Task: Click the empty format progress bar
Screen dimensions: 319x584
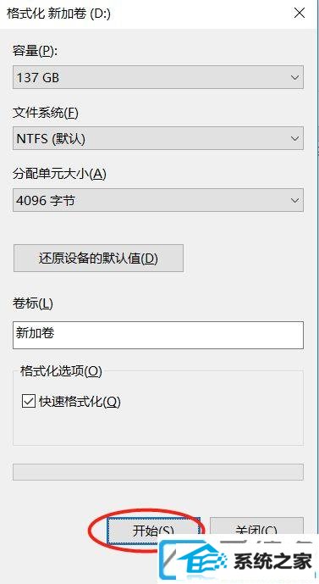Action: tap(158, 472)
